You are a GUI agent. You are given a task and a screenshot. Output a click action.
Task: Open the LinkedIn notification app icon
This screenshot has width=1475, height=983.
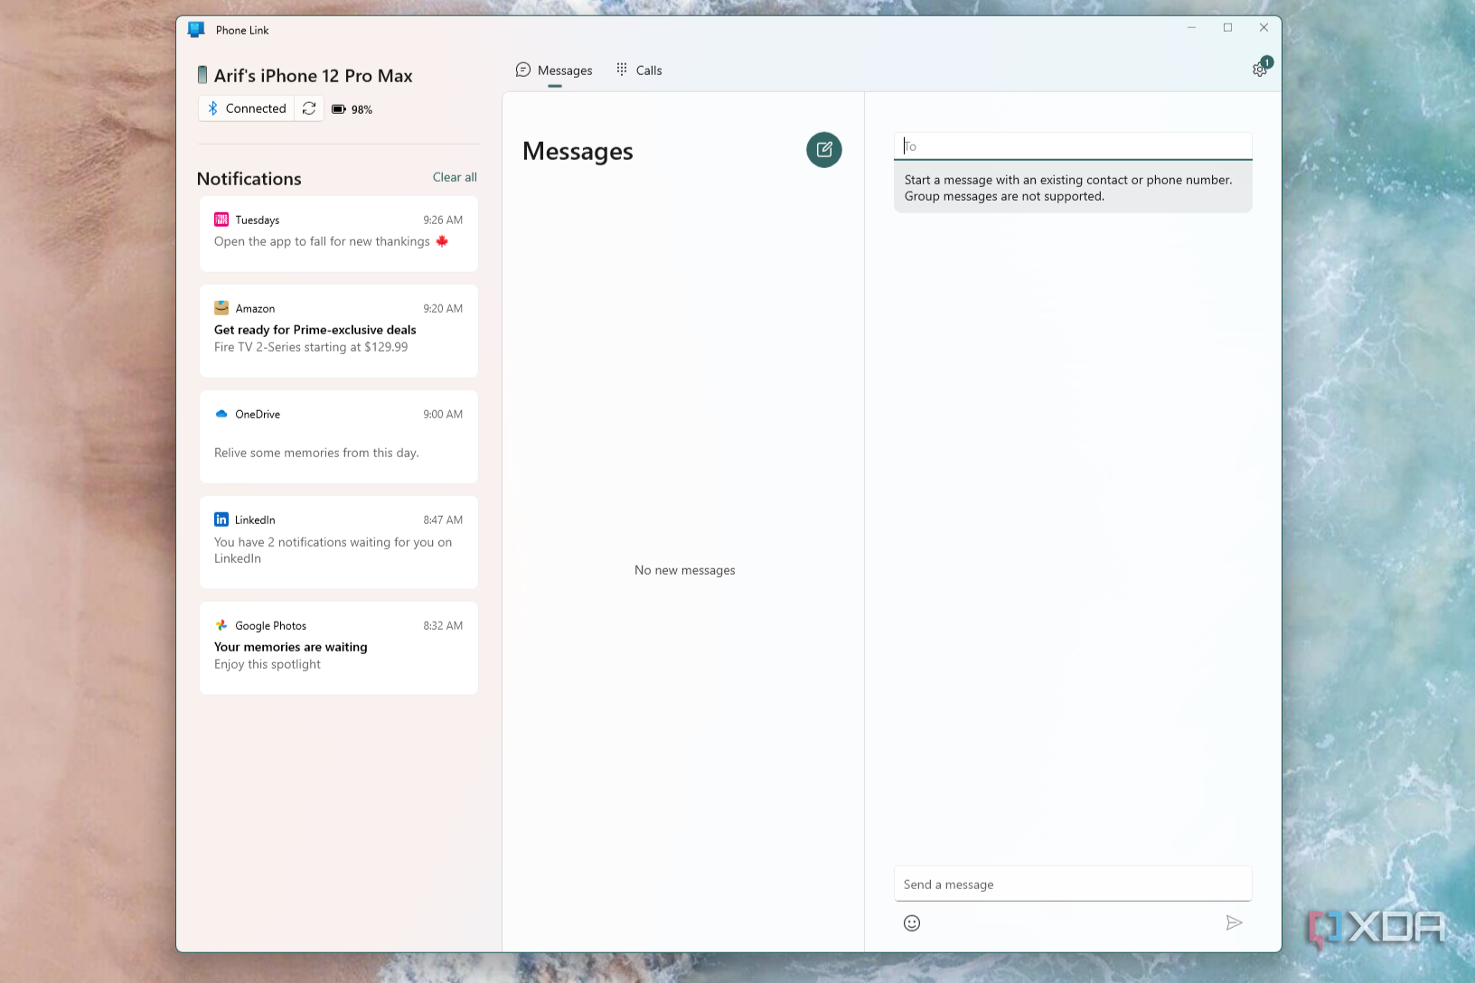pyautogui.click(x=221, y=520)
